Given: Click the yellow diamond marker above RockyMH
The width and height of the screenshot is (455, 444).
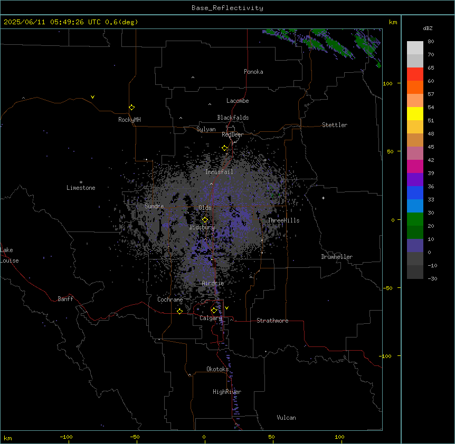Looking at the screenshot, I should click(131, 108).
